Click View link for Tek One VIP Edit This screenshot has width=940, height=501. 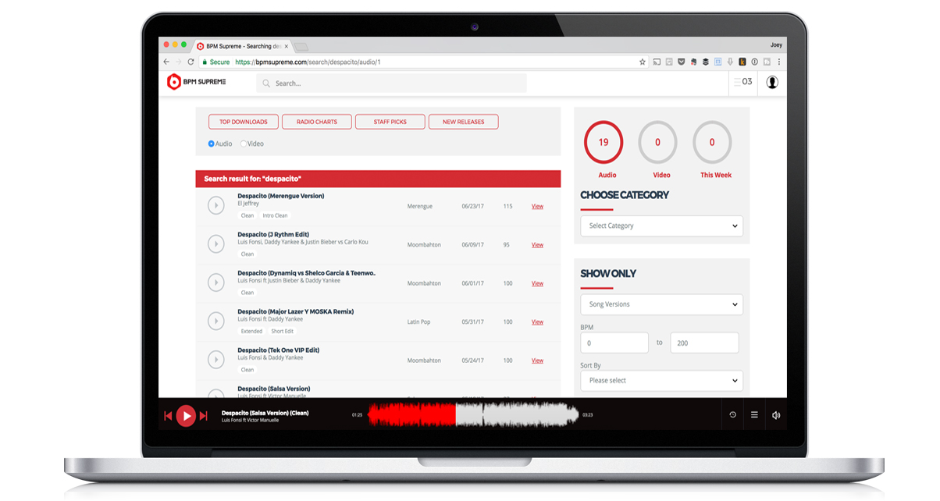coord(537,361)
